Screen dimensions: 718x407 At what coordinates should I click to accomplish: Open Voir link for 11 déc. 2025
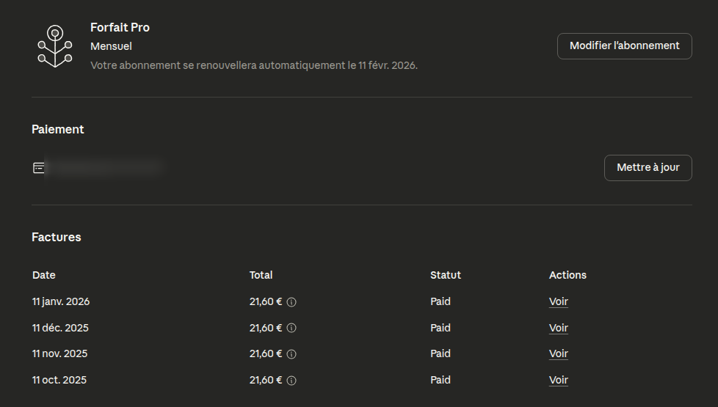(559, 328)
